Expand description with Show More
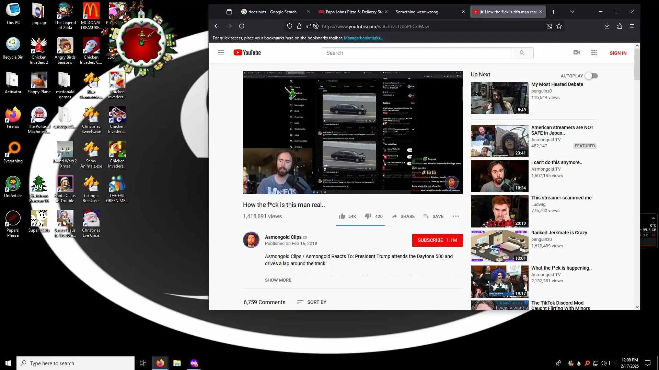The image size is (659, 370). tap(278, 280)
